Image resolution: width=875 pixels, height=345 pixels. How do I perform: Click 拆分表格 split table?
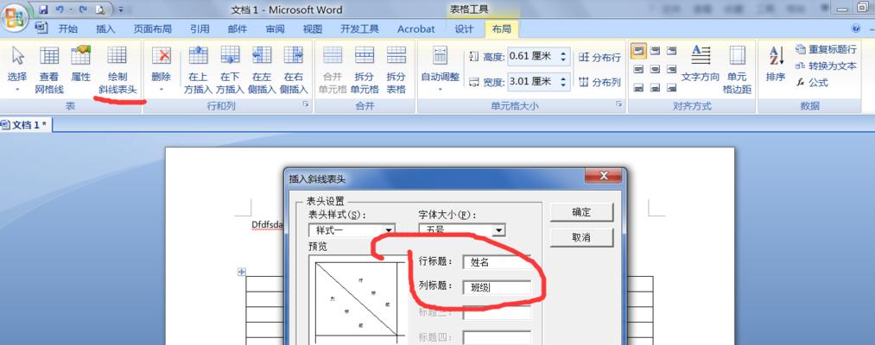(x=396, y=69)
